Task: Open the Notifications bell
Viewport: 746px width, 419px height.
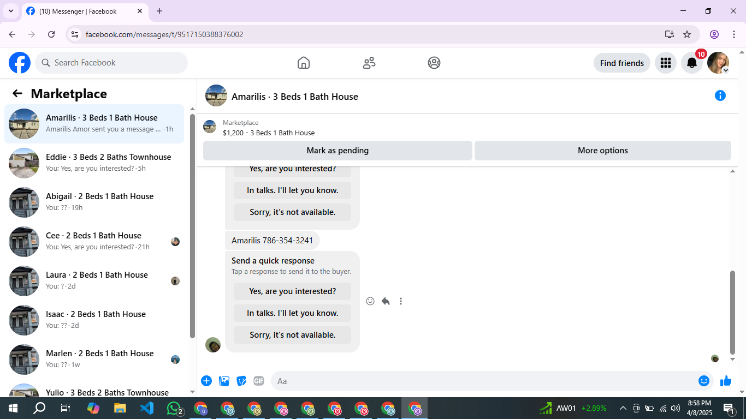Action: click(x=692, y=63)
